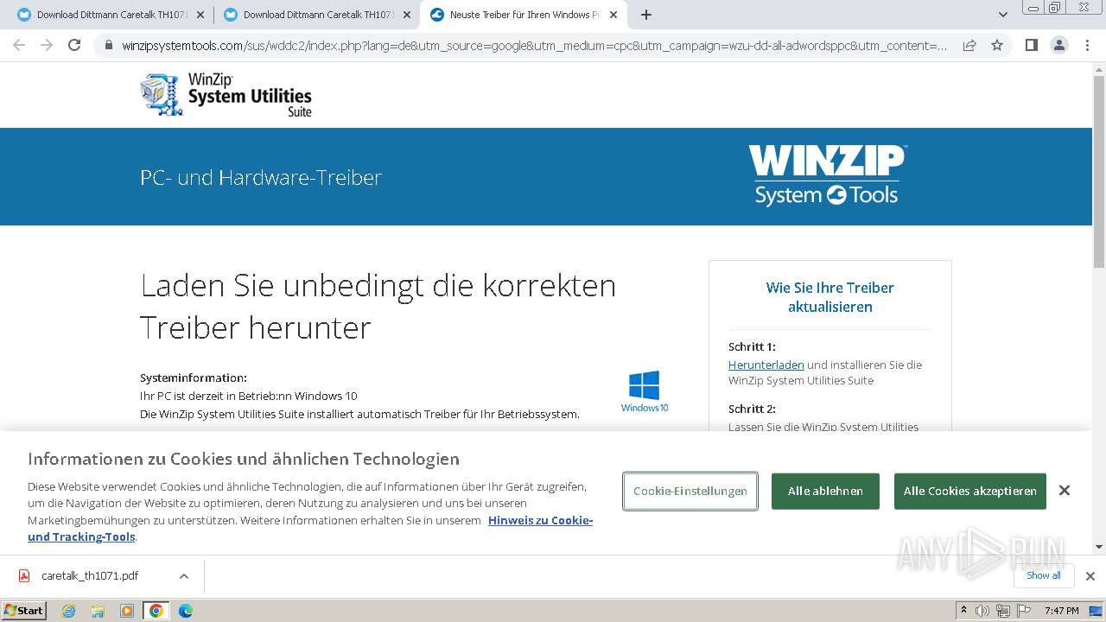The image size is (1106, 622).
Task: Click the PC- und Hardware-Treiber banner text
Action: coord(261,177)
